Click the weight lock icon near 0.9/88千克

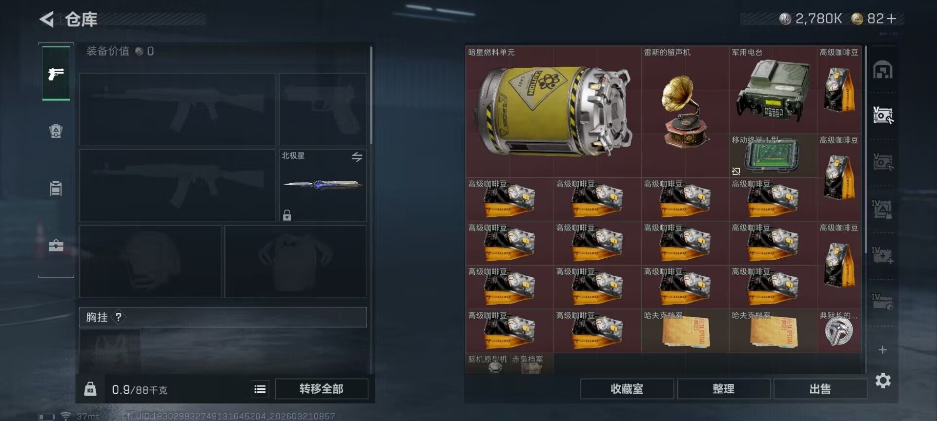coord(90,389)
